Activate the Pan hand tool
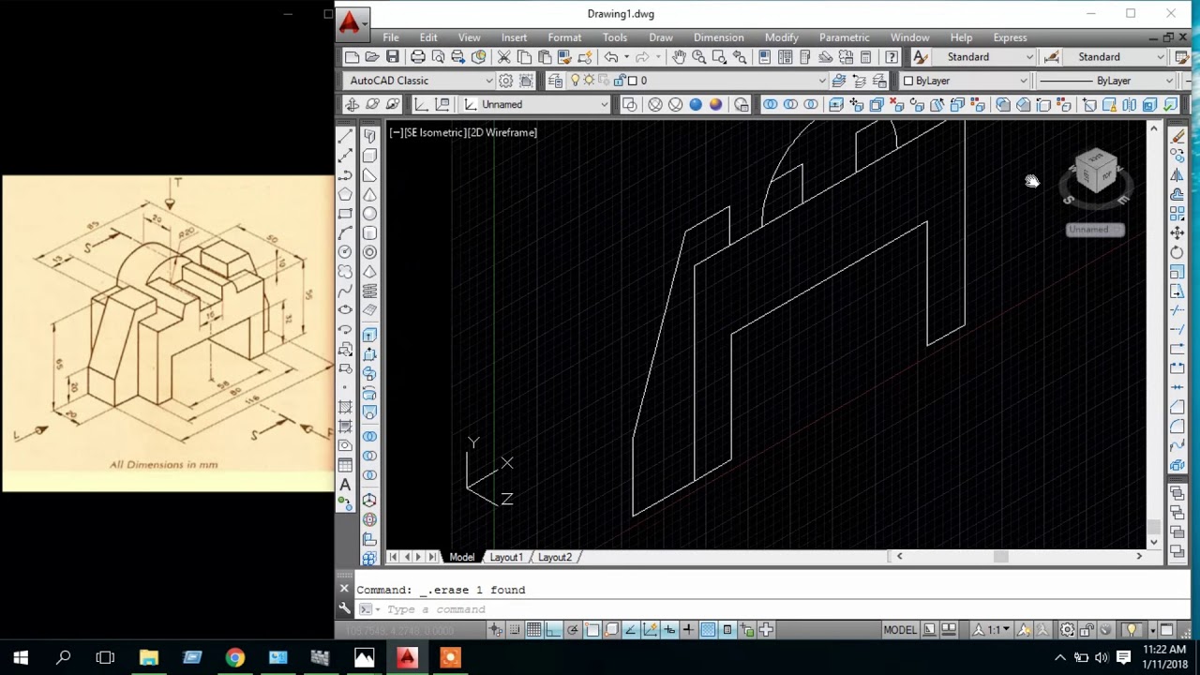Viewport: 1200px width, 675px height. tap(679, 57)
